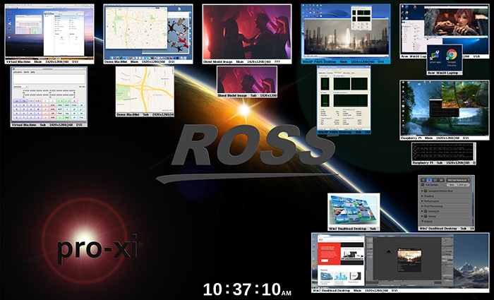Image resolution: width=494 pixels, height=300 pixels.
Task: Expand the Performance section in Blender panel
Action: pos(422,201)
